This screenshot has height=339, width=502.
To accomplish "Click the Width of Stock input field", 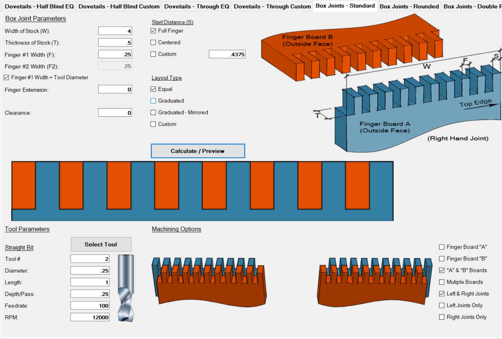I will coord(115,31).
